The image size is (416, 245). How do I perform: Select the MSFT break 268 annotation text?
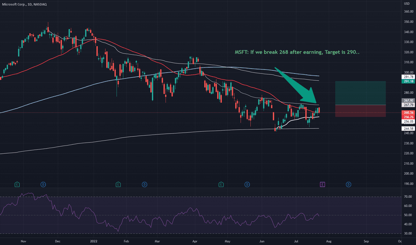click(297, 52)
